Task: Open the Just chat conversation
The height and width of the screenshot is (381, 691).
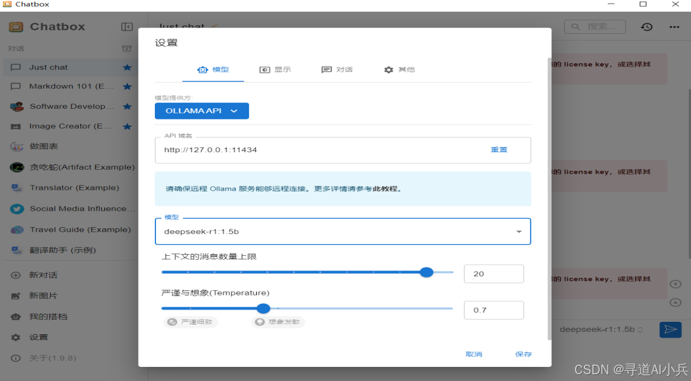Action: pyautogui.click(x=70, y=67)
